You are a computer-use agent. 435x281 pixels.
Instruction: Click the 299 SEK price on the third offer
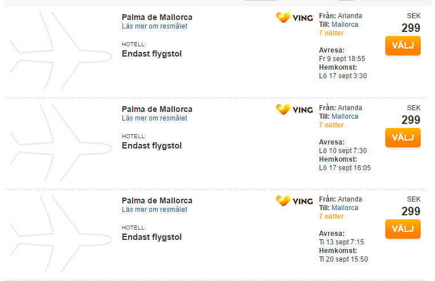point(410,211)
